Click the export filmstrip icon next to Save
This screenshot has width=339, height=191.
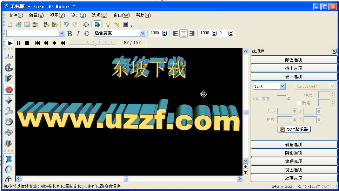point(35,25)
